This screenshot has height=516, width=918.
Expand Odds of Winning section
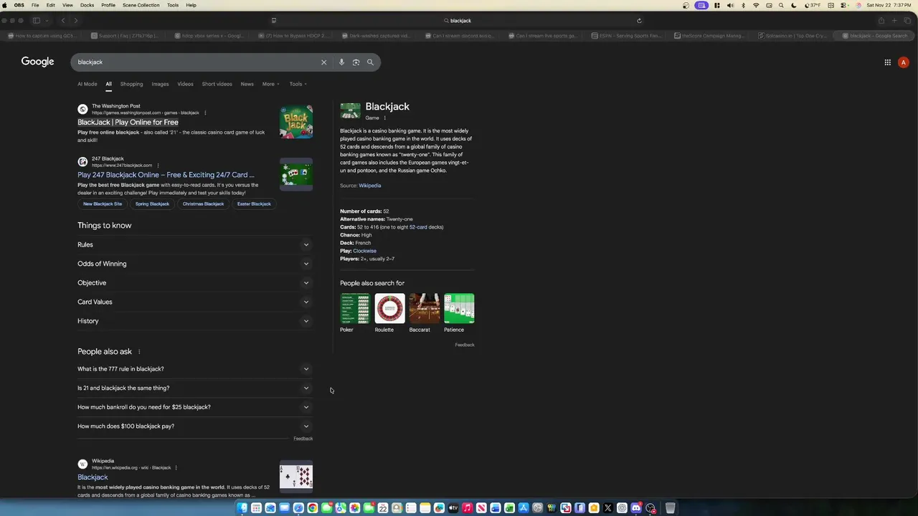pyautogui.click(x=194, y=264)
